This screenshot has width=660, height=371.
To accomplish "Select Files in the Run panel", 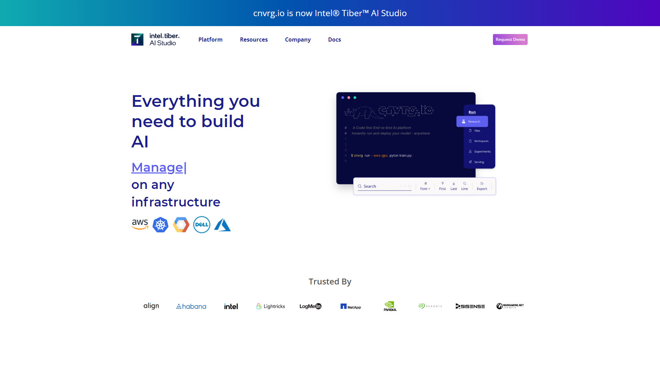I will (475, 131).
